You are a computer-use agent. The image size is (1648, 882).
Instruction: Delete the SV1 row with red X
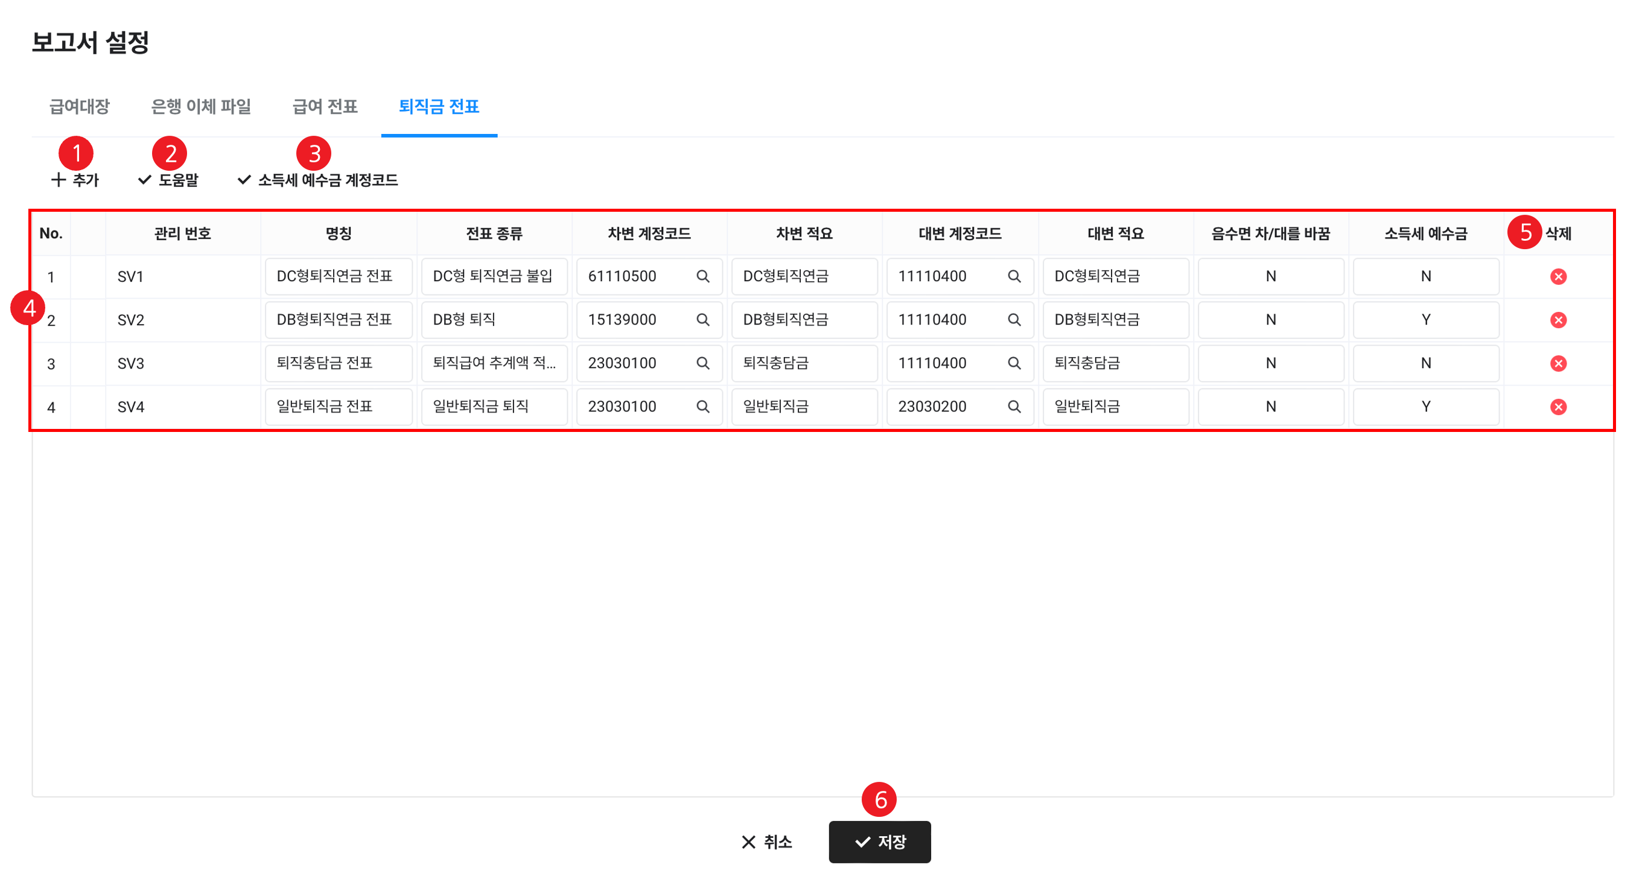tap(1558, 276)
